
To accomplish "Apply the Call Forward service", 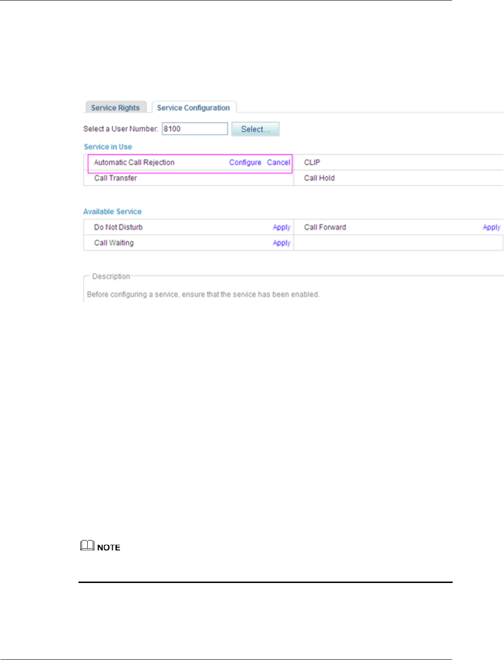I will [491, 227].
